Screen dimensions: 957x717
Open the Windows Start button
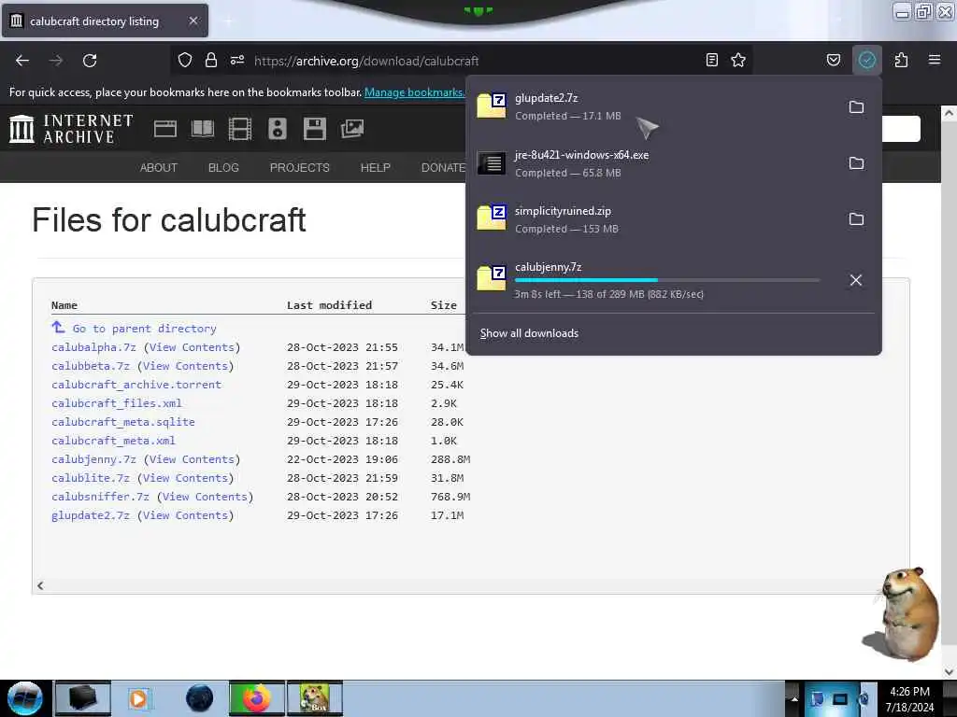(25, 698)
